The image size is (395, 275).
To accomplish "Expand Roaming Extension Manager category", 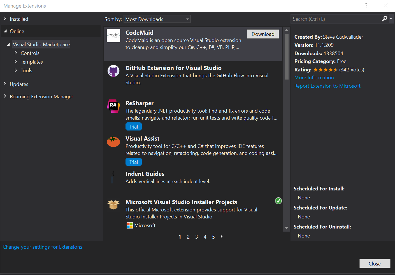I will click(5, 96).
